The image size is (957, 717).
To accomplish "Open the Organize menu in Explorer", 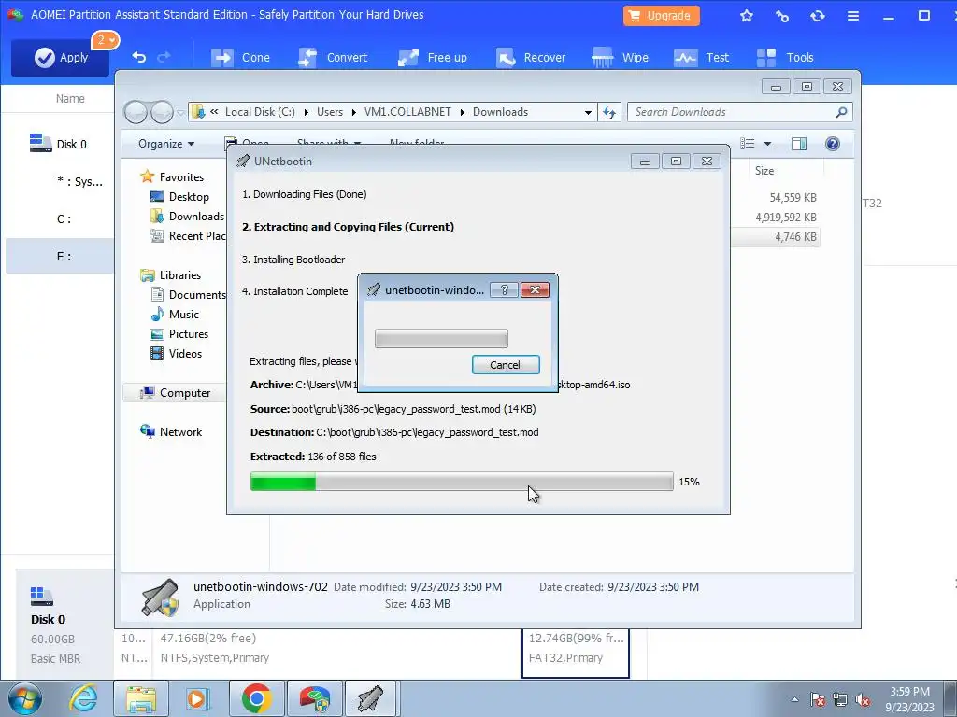I will click(x=166, y=144).
